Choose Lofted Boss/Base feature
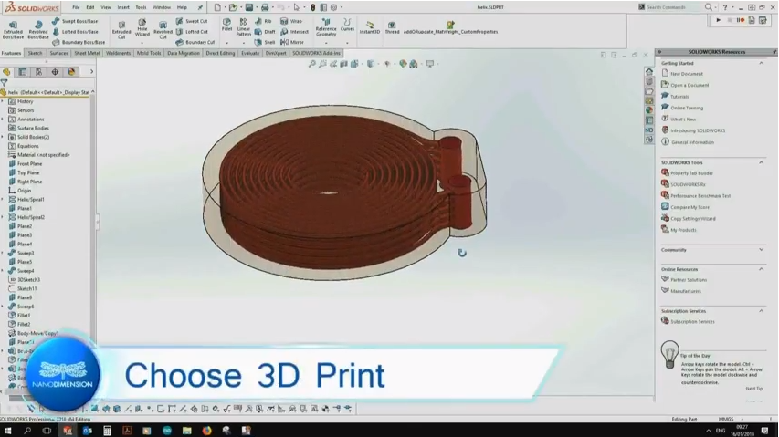 (75, 32)
